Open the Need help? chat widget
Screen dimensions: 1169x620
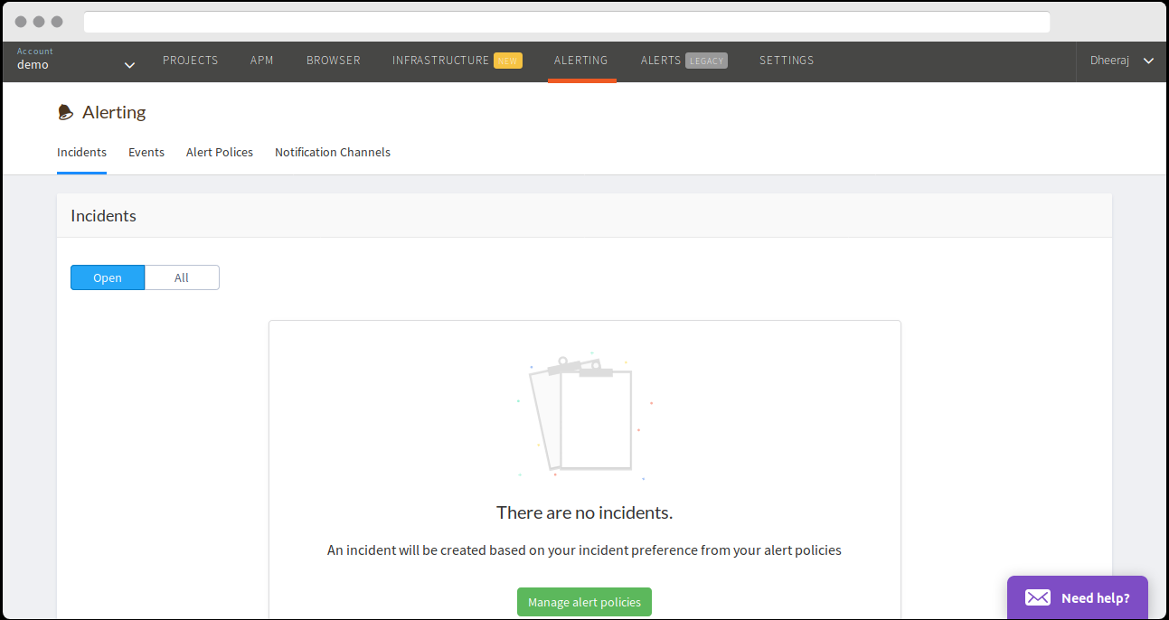1078,597
